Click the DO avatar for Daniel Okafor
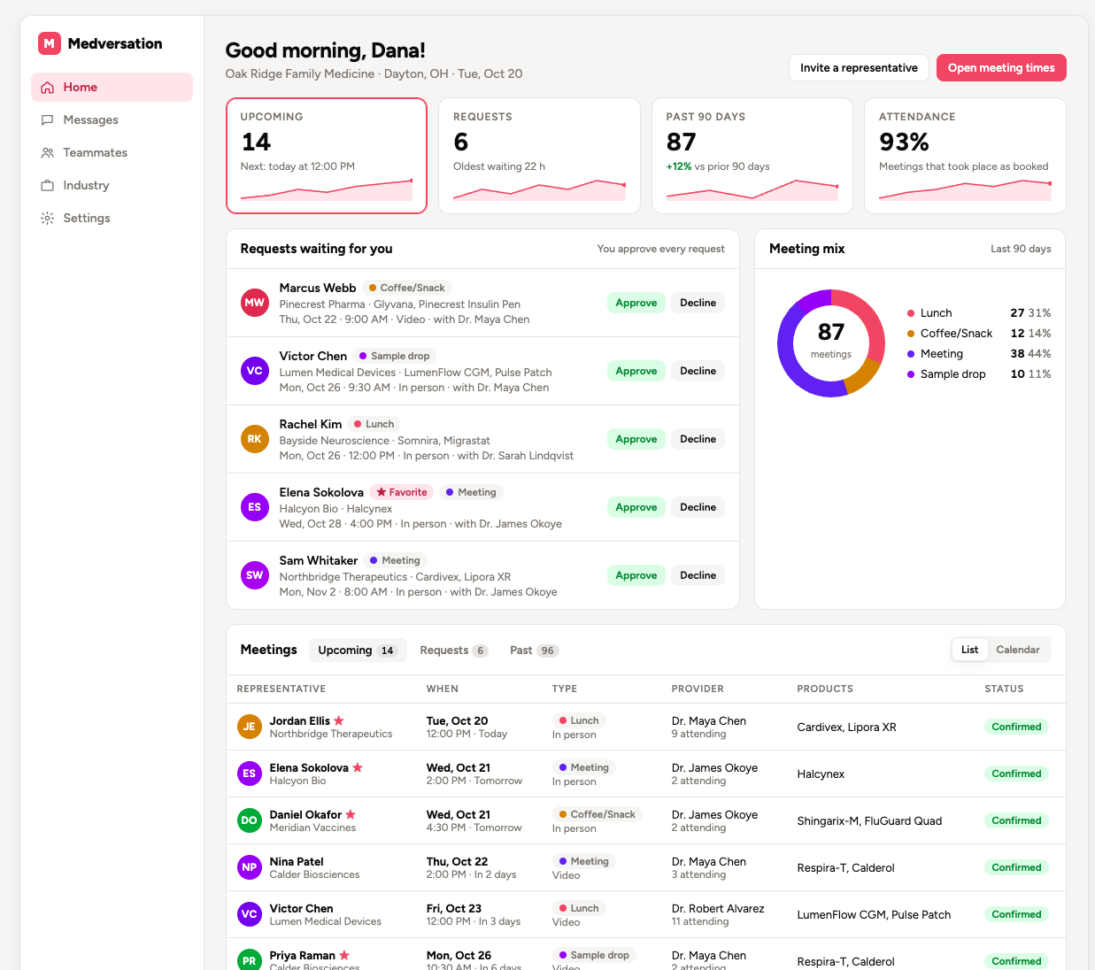 [x=250, y=820]
